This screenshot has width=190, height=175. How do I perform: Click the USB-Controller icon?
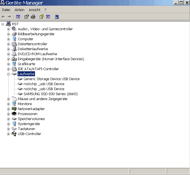(x=14, y=134)
